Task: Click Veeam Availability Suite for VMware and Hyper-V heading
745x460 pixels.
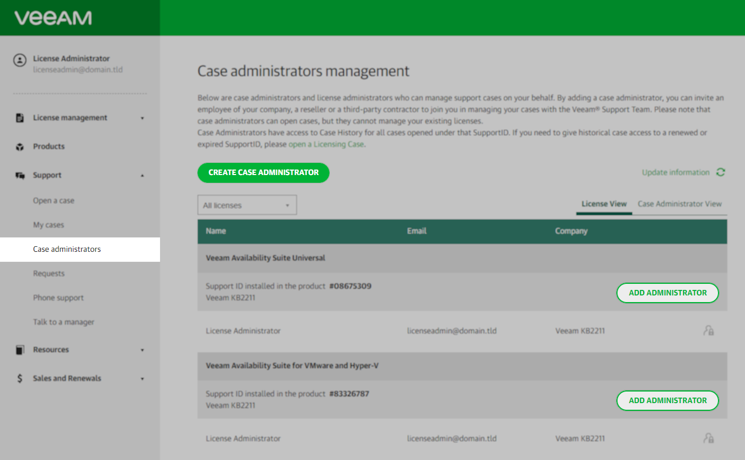Action: [292, 366]
